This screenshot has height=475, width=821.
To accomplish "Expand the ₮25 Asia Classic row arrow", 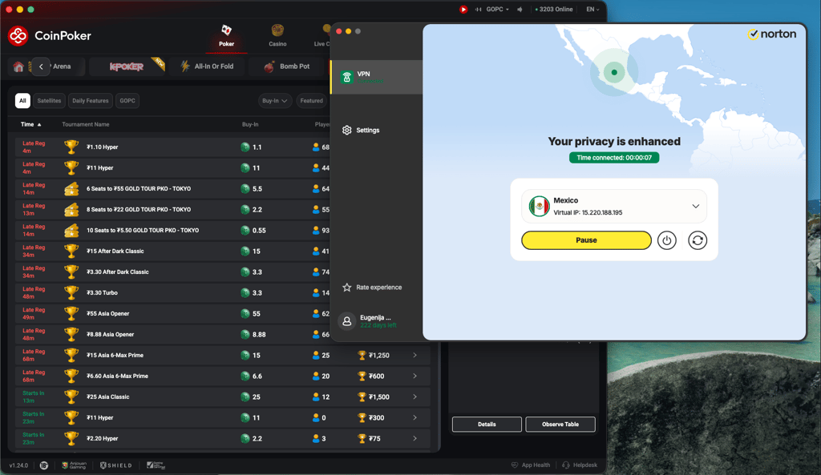I will (415, 397).
